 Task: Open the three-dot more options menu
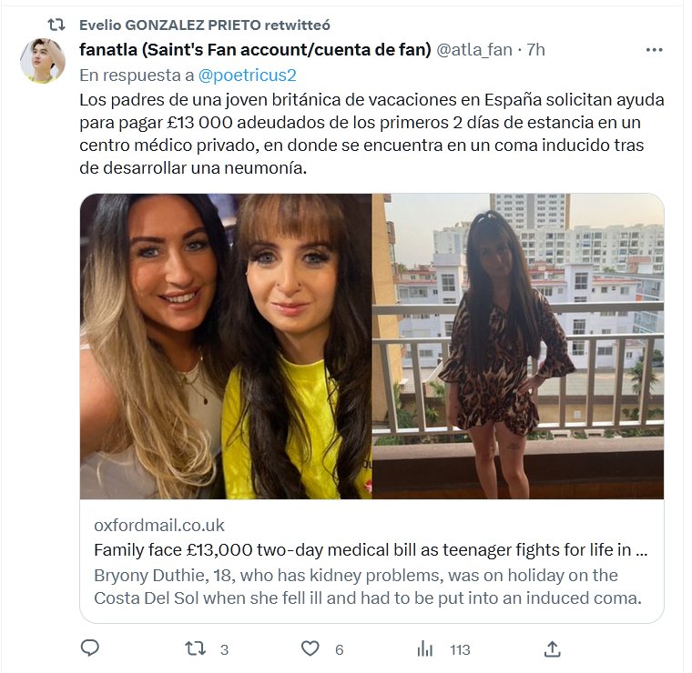click(x=654, y=50)
